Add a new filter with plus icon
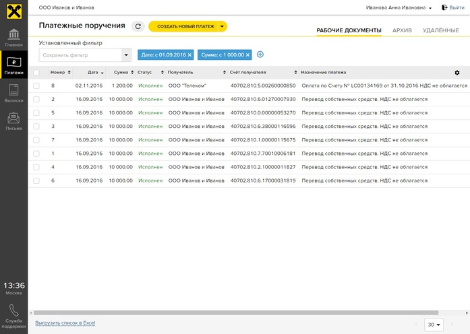The width and height of the screenshot is (470, 334). coord(260,55)
